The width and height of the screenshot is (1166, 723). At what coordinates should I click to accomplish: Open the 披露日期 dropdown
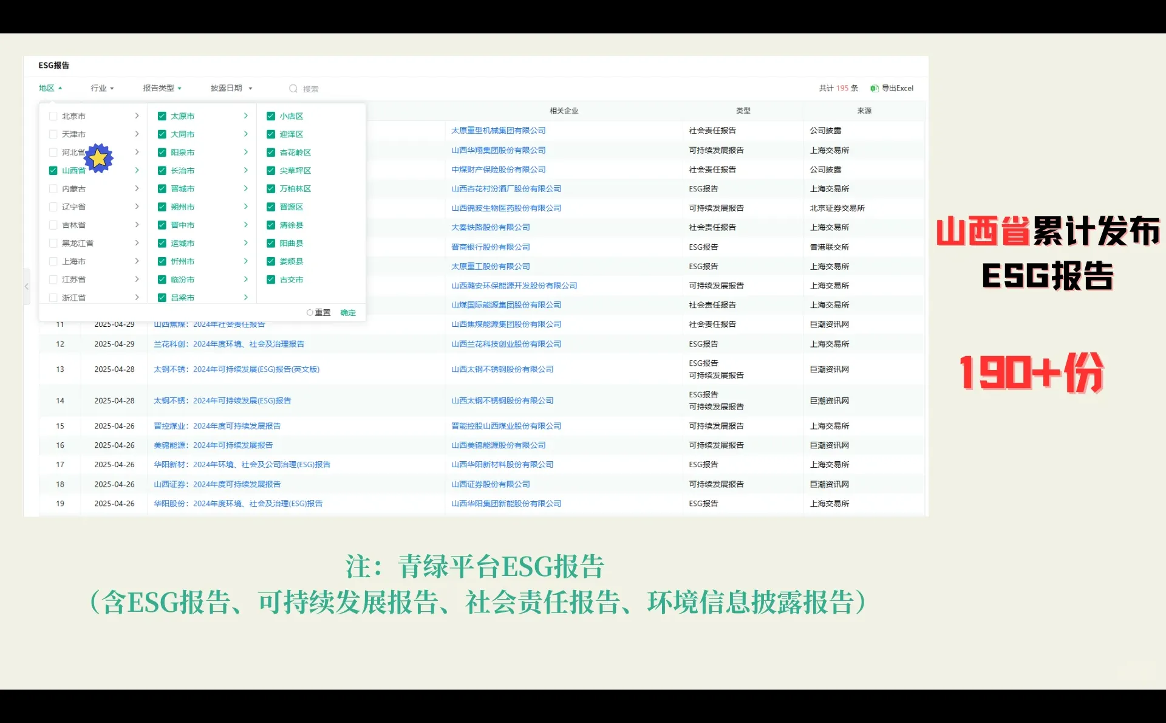[231, 88]
